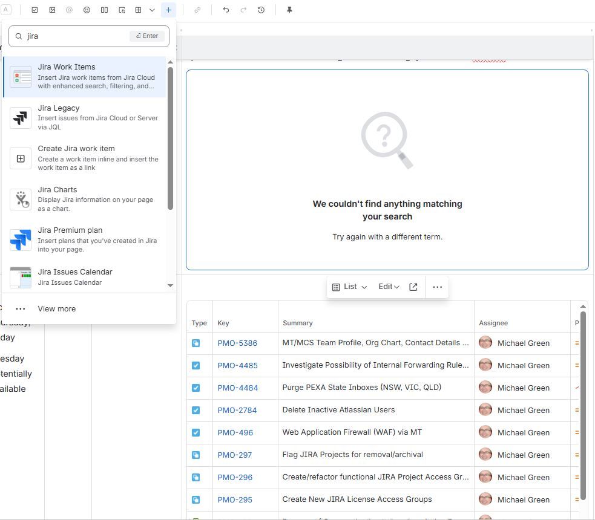Click the subtask type icon for PMO-296

pos(196,477)
